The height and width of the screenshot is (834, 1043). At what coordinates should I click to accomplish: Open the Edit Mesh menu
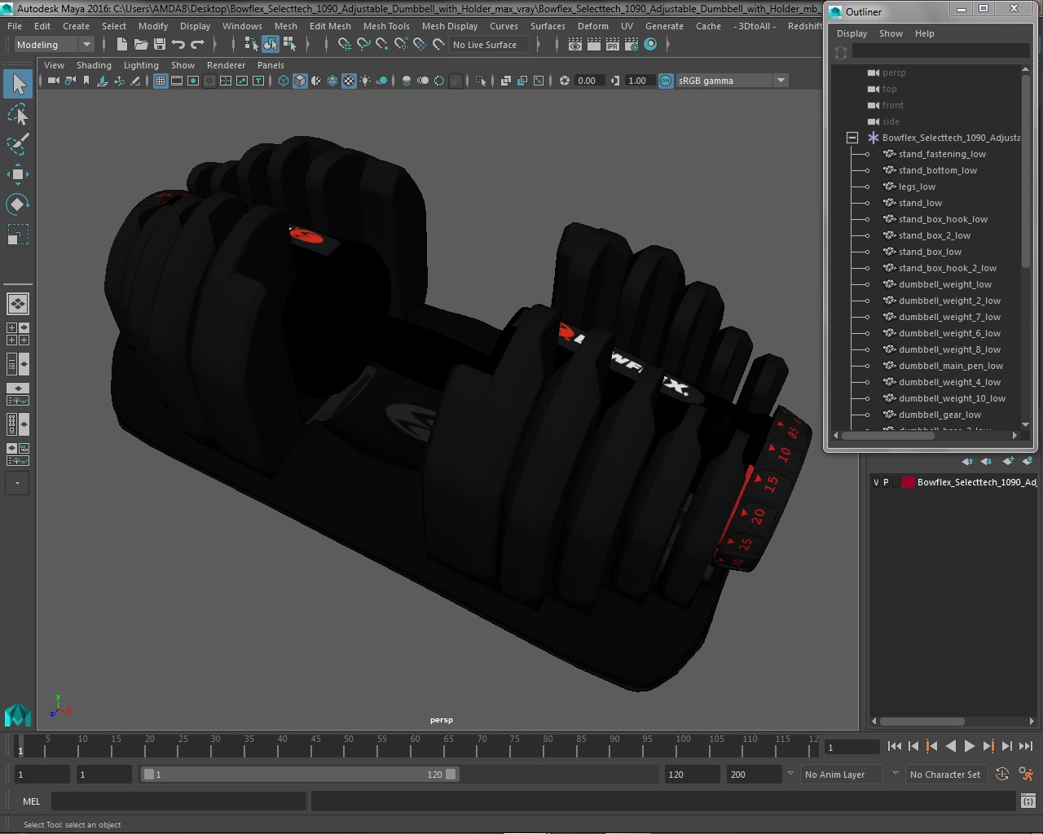[x=330, y=26]
